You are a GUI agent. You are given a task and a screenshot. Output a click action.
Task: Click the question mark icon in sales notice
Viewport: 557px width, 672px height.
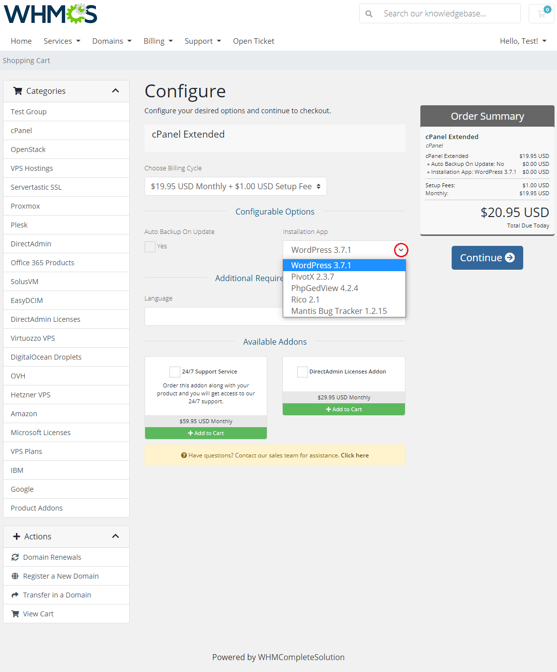tap(184, 455)
